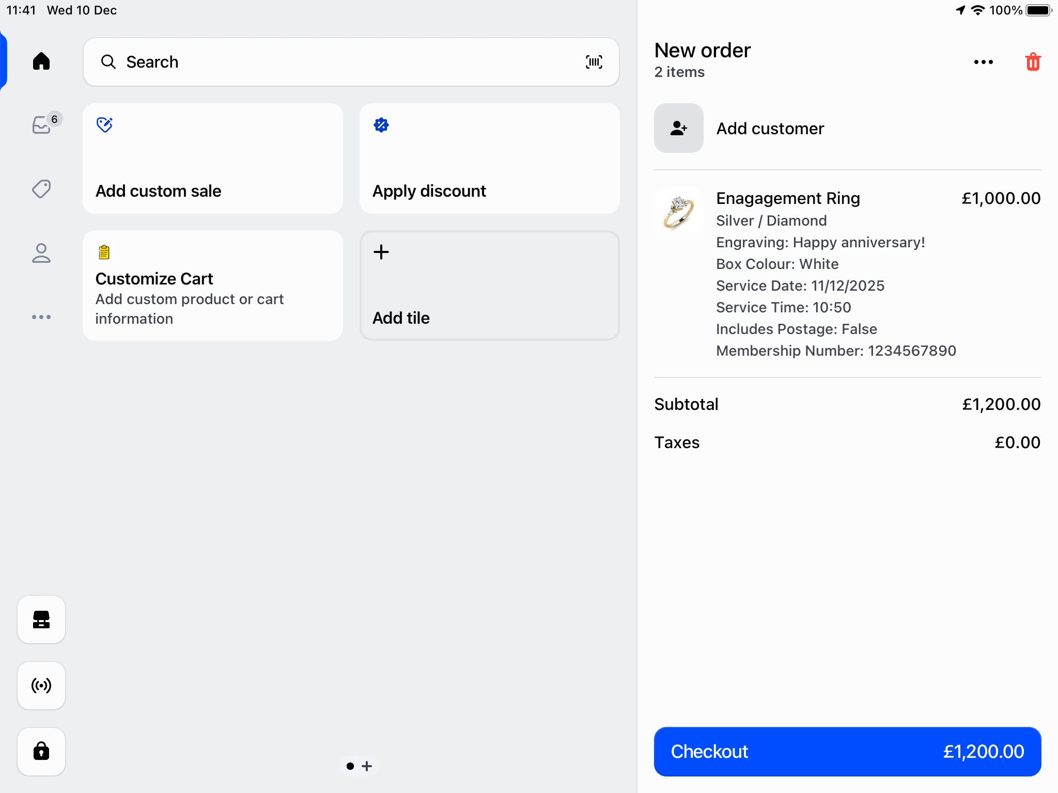Tap the connectivity broadcast icon button
This screenshot has height=793, width=1058.
click(x=41, y=686)
